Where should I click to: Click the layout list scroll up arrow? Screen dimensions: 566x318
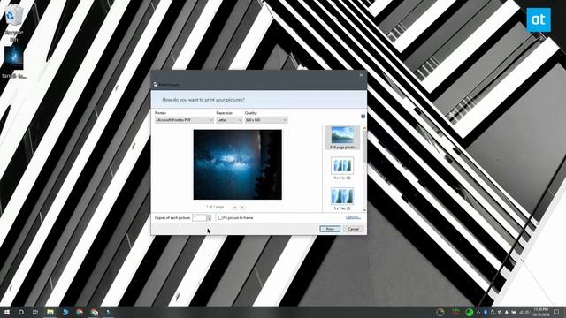[364, 128]
